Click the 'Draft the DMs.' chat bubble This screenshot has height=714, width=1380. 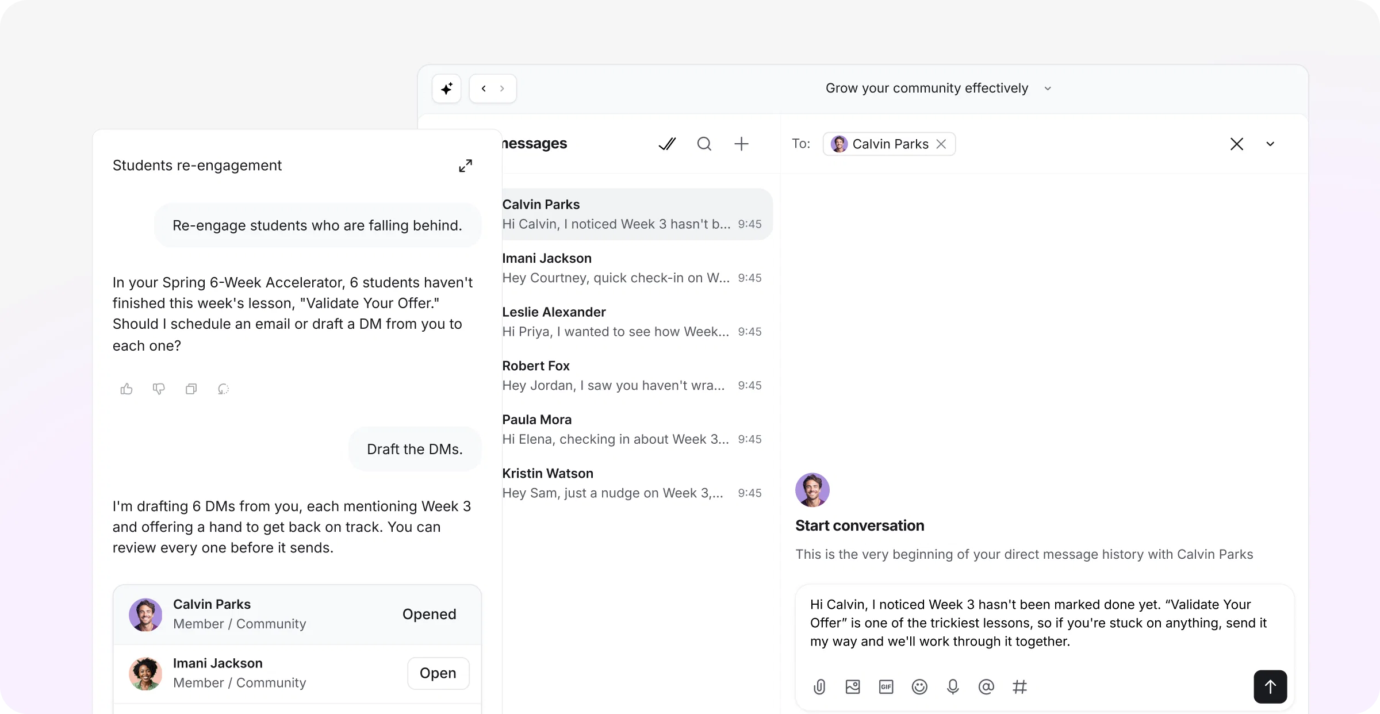coord(415,449)
